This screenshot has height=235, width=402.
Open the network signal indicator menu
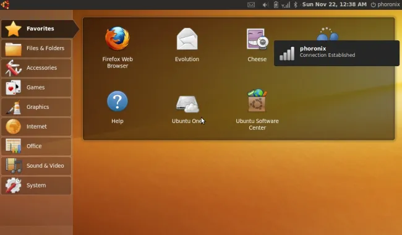[x=286, y=4]
